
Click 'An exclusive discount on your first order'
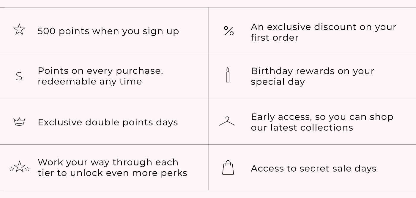point(324,32)
